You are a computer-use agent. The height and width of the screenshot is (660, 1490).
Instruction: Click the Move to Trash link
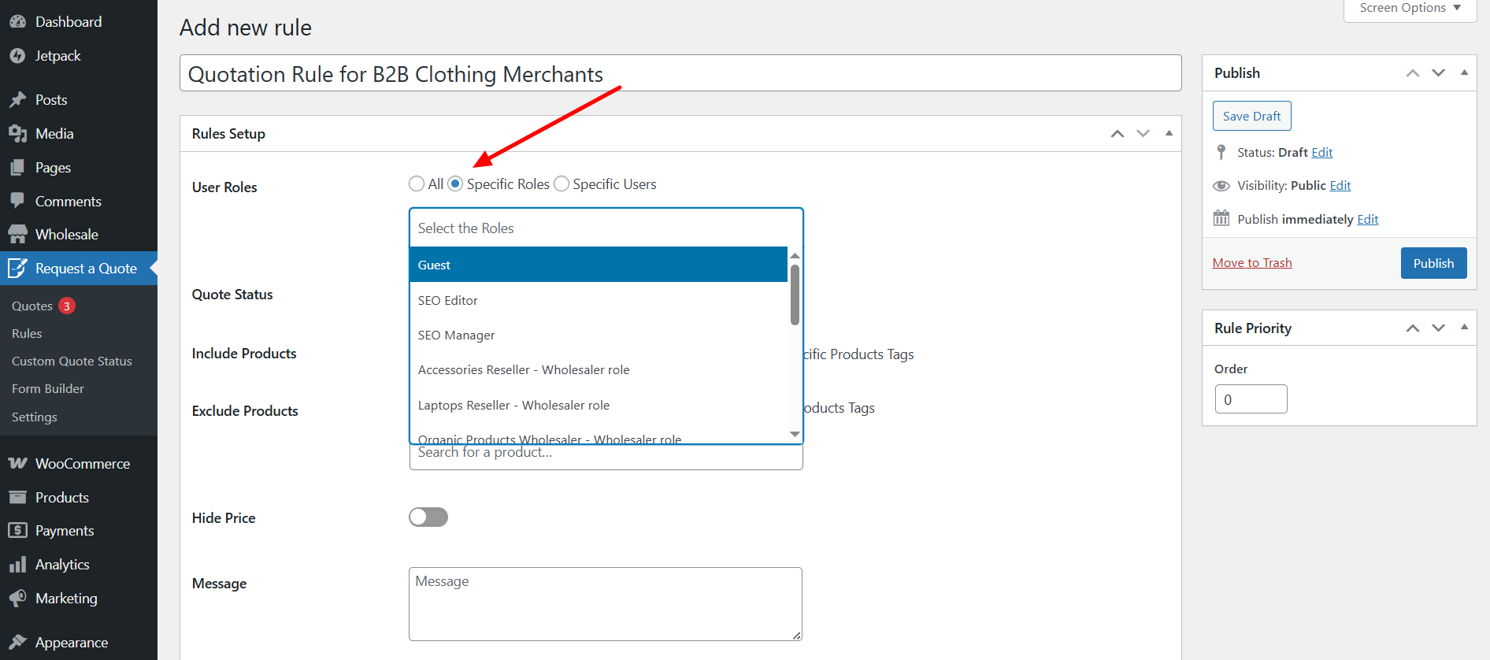click(x=1252, y=263)
